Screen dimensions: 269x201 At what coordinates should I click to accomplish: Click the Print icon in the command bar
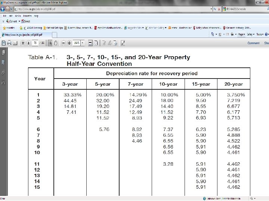232,34
